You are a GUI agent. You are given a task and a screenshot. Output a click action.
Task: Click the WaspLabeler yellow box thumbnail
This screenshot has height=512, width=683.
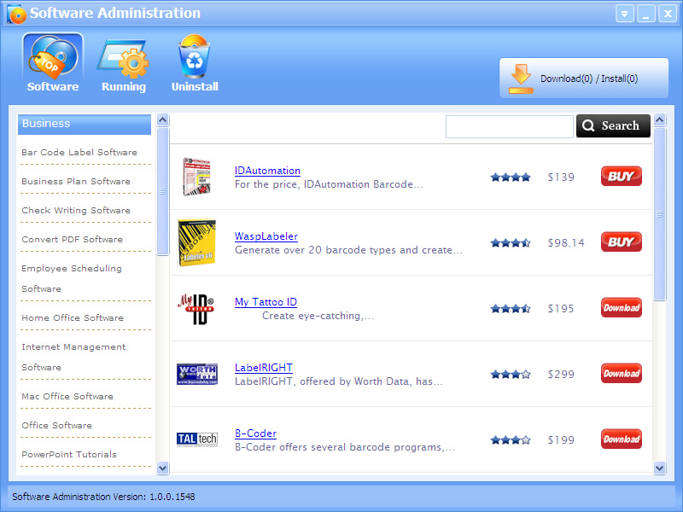pos(197,242)
